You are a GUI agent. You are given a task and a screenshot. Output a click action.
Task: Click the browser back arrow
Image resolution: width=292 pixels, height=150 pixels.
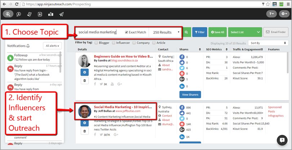pos(4,4)
